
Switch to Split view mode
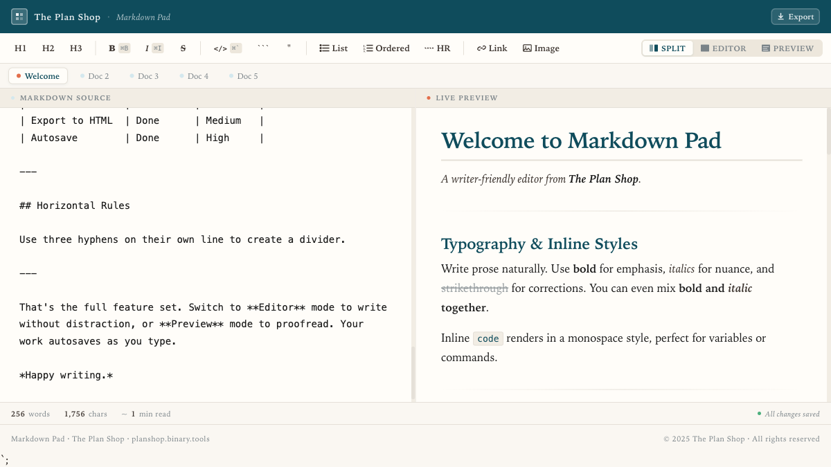[x=668, y=48]
